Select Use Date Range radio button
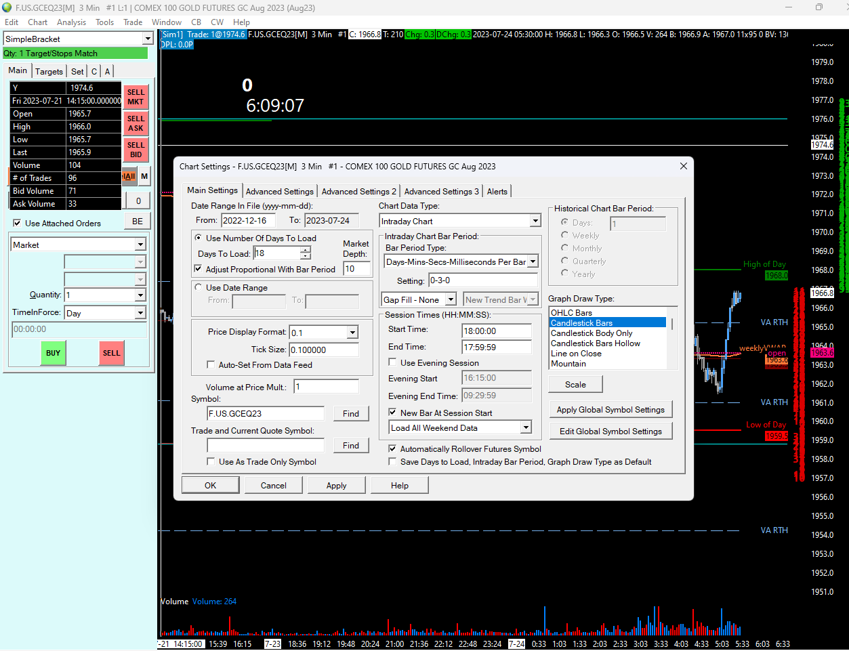849x651 pixels. [199, 287]
